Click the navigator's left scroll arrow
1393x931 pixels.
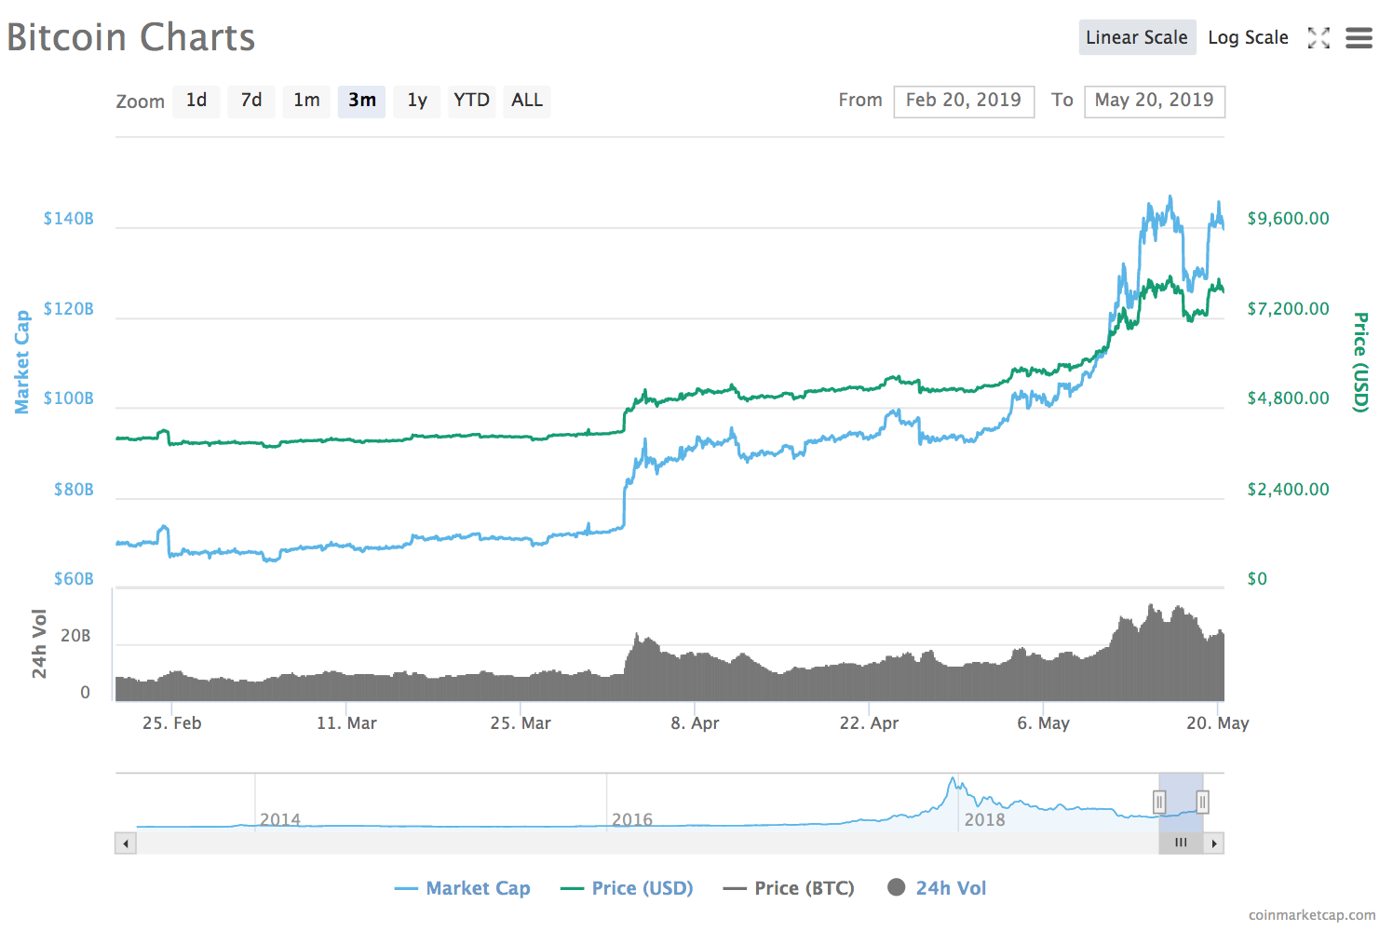point(125,843)
